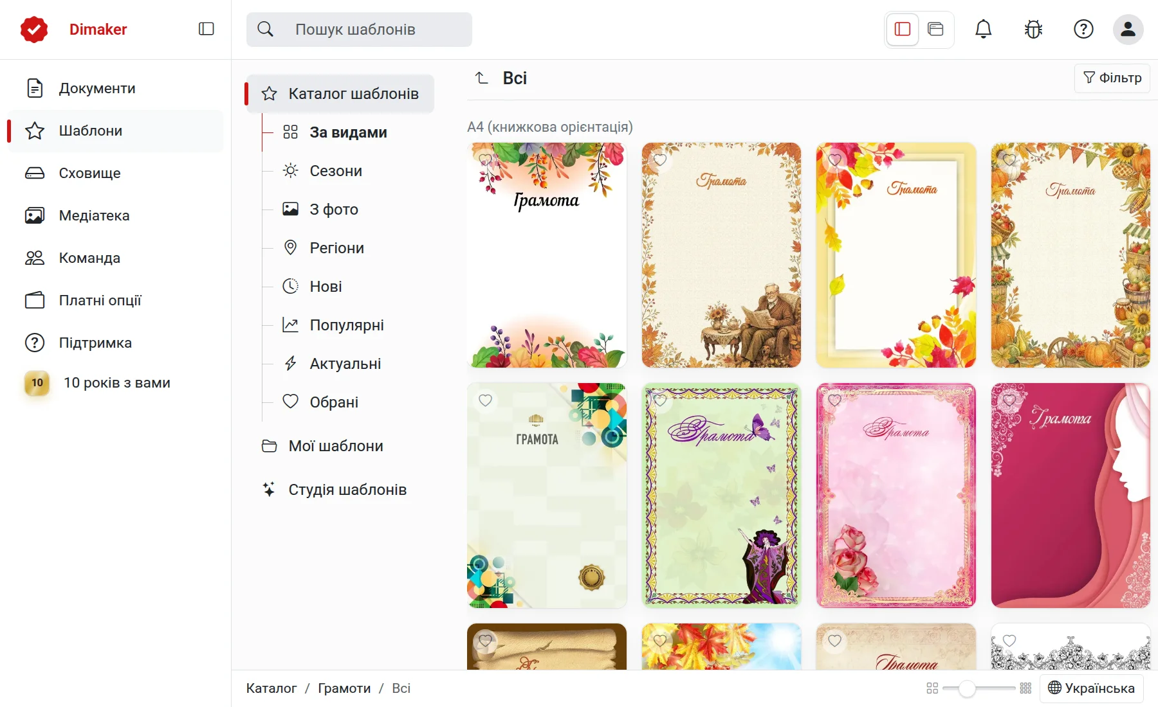Image resolution: width=1158 pixels, height=707 pixels.
Task: Open Документи section
Action: pyautogui.click(x=115, y=88)
